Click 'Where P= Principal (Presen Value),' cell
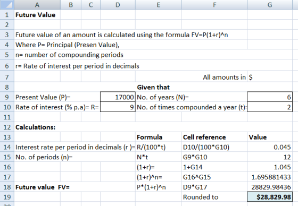The width and height of the screenshot is (298, 206). click(67, 45)
